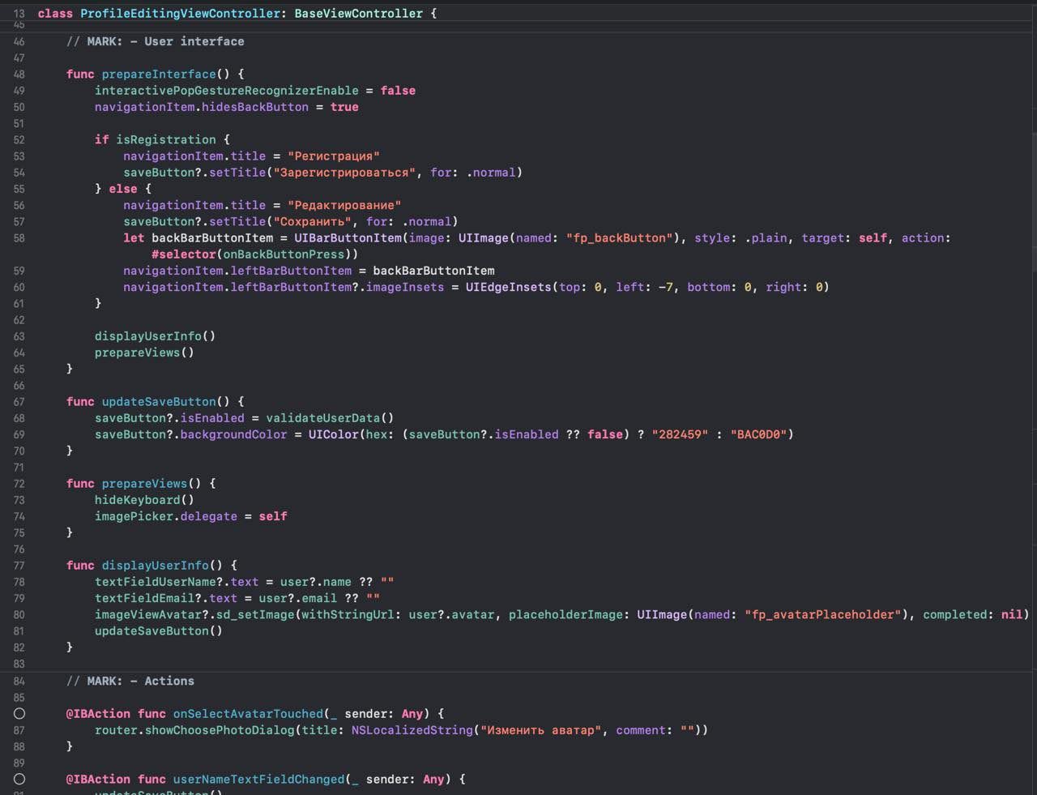The height and width of the screenshot is (795, 1037).
Task: Click the connection circle beside userNameTextFieldChanged IBAction
Action: tap(19, 779)
